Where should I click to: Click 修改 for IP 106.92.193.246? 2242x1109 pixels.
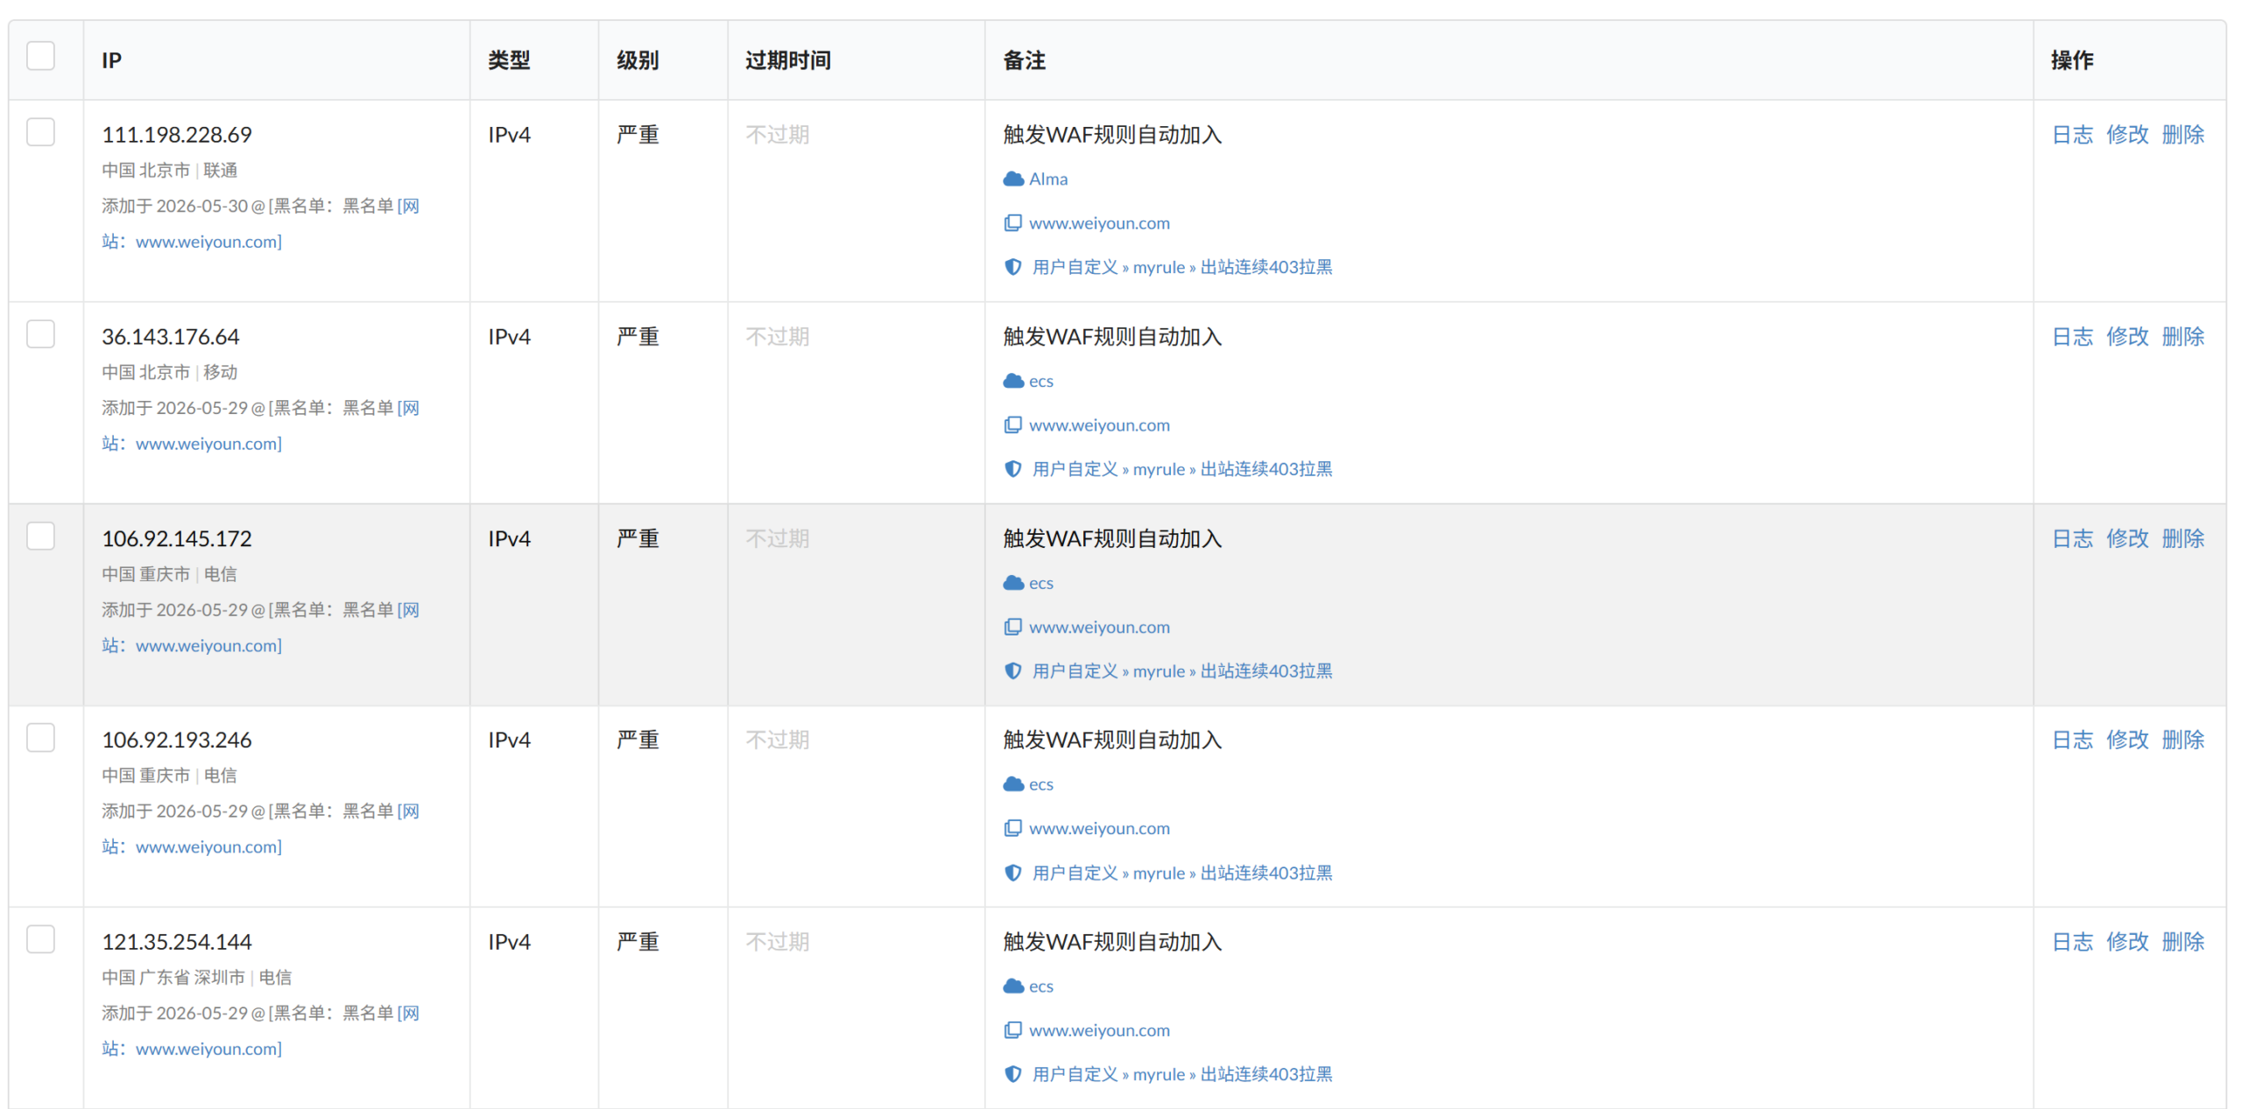coord(2127,740)
